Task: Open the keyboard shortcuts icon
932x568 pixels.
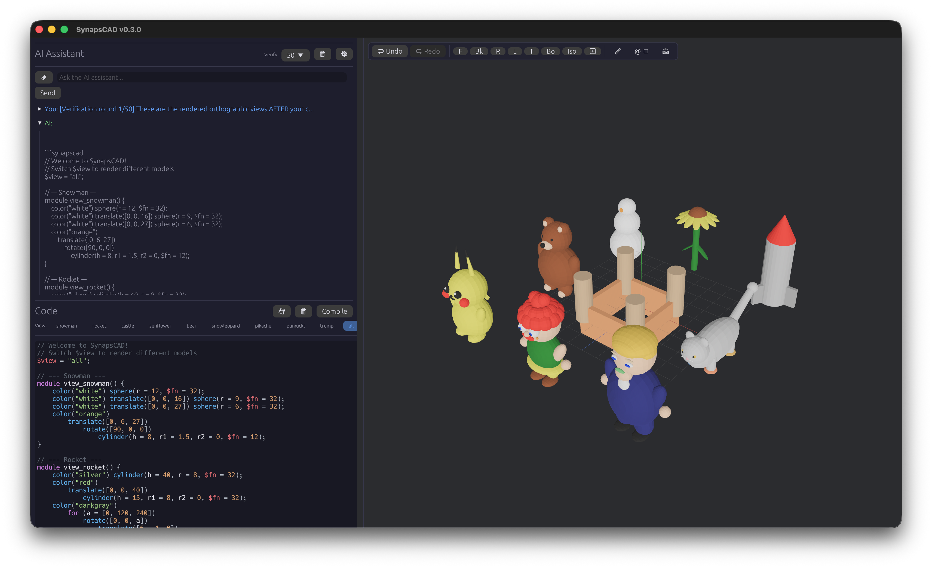Action: tap(666, 51)
